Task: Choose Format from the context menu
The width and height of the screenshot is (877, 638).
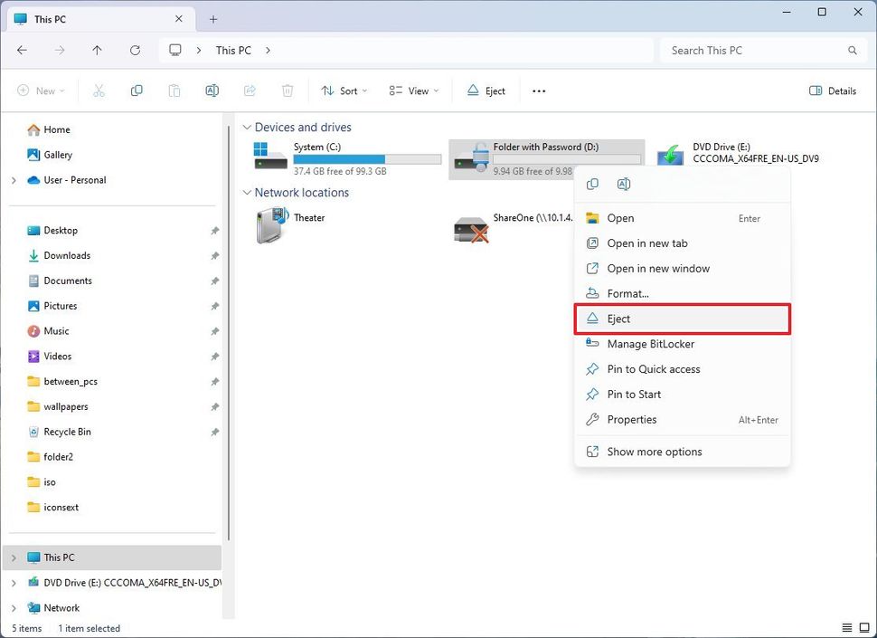Action: click(626, 293)
